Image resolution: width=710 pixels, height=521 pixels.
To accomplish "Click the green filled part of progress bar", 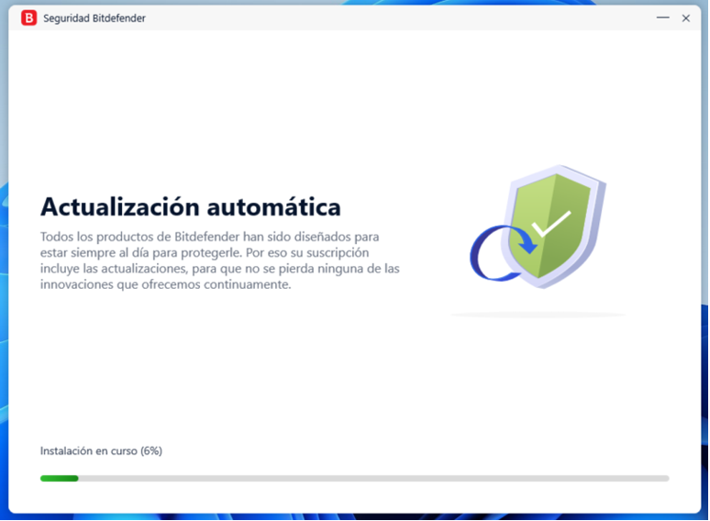I will [59, 478].
